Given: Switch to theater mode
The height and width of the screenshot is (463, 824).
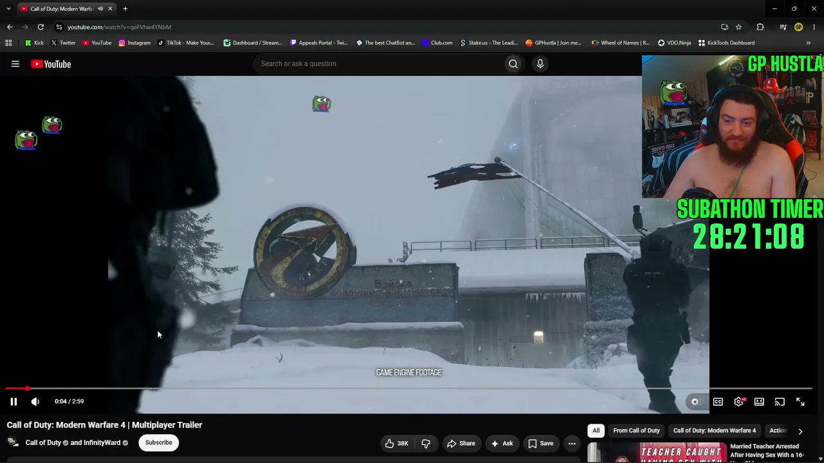Looking at the screenshot, I should (x=759, y=402).
